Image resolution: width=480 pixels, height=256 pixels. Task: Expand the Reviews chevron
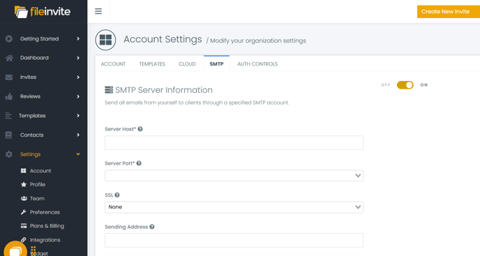tap(78, 96)
